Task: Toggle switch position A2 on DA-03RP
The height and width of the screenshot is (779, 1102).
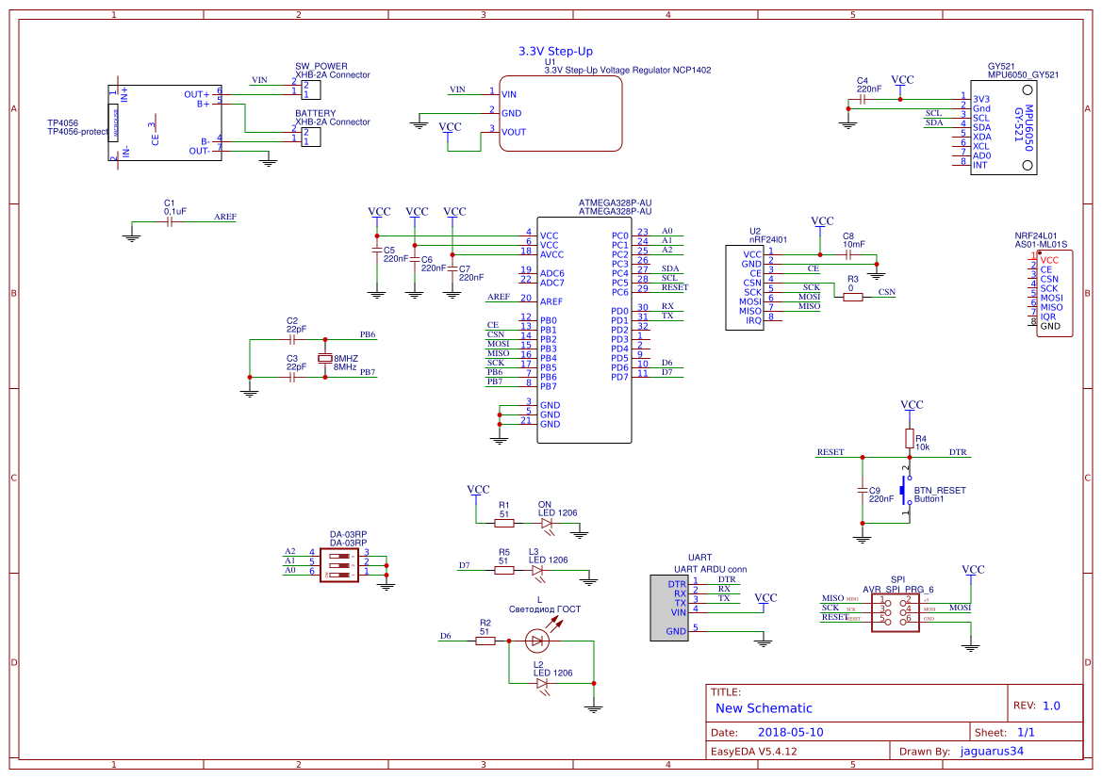Action: pyautogui.click(x=341, y=555)
